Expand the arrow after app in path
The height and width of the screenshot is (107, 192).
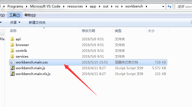pyautogui.click(x=99, y=7)
